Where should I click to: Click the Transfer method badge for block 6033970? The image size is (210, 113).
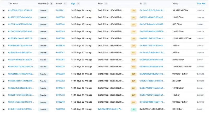tap(43, 67)
